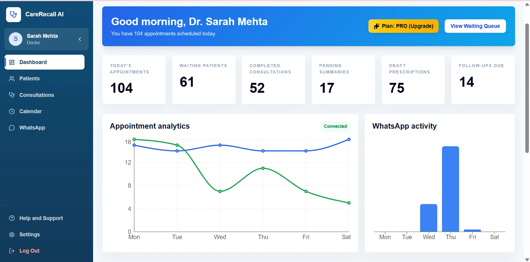Image resolution: width=530 pixels, height=262 pixels.
Task: Select the Waiting Patients stat card
Action: tap(204, 80)
